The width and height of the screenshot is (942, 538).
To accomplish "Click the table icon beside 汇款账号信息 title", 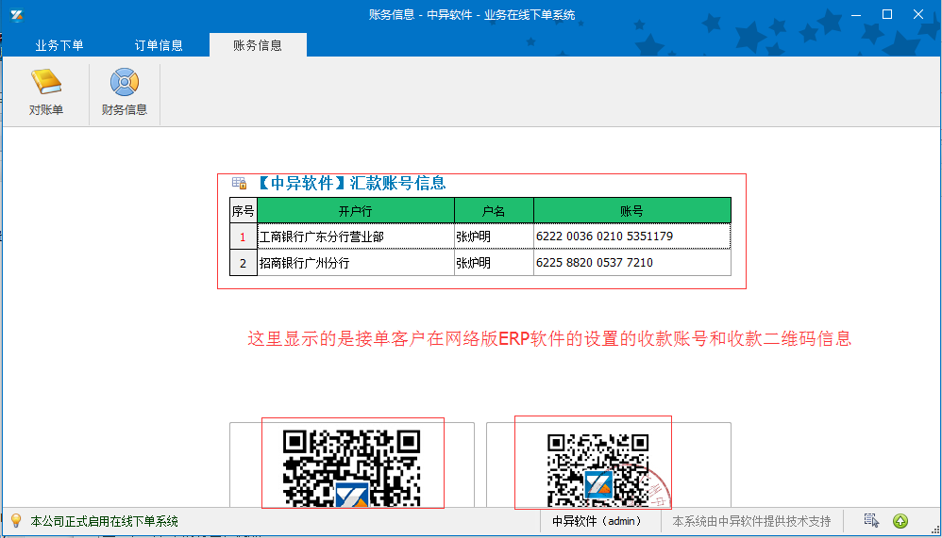I will click(239, 183).
